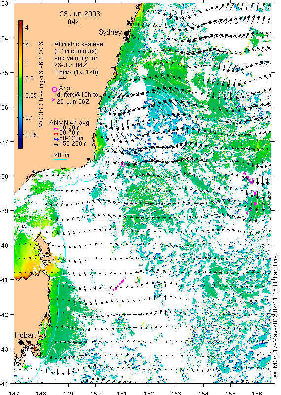Image resolution: width=281 pixels, height=395 pixels.
Task: Click the 'Altimetric sealevel' legend text
Action: click(79, 44)
